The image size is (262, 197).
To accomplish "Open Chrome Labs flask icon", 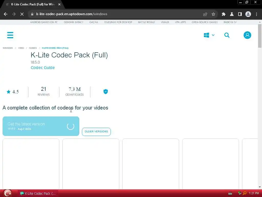I will coord(232,14).
